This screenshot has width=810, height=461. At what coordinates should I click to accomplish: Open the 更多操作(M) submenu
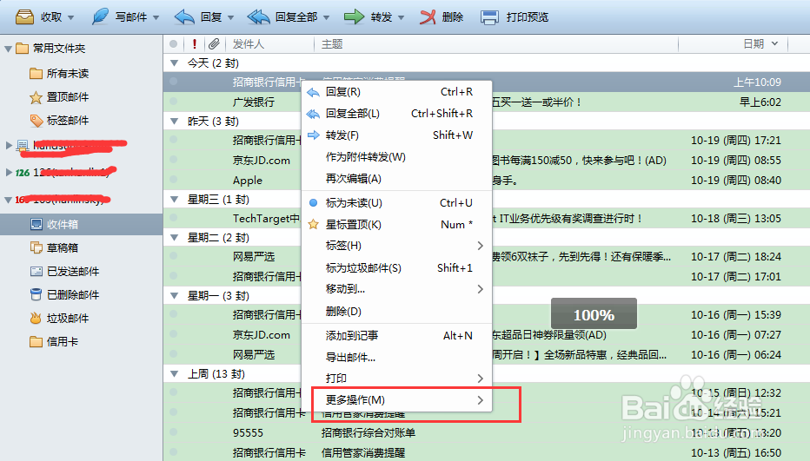click(x=396, y=400)
